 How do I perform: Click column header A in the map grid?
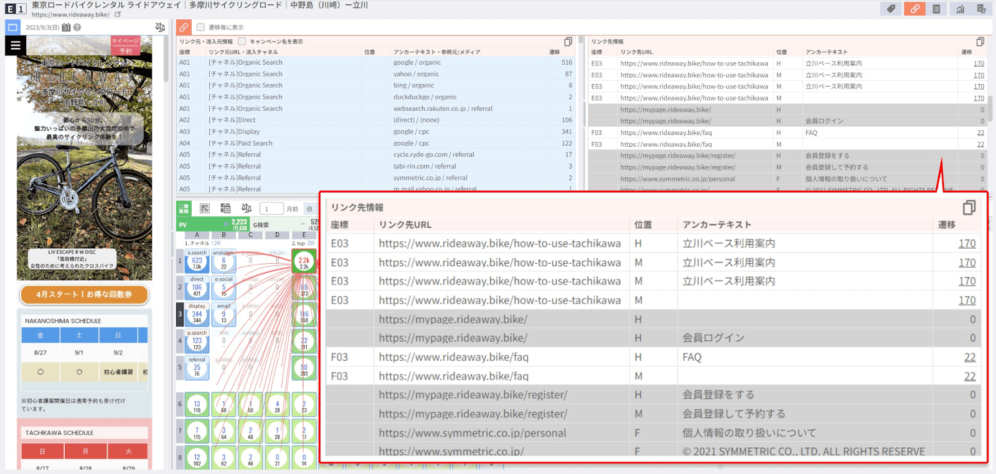point(197,235)
